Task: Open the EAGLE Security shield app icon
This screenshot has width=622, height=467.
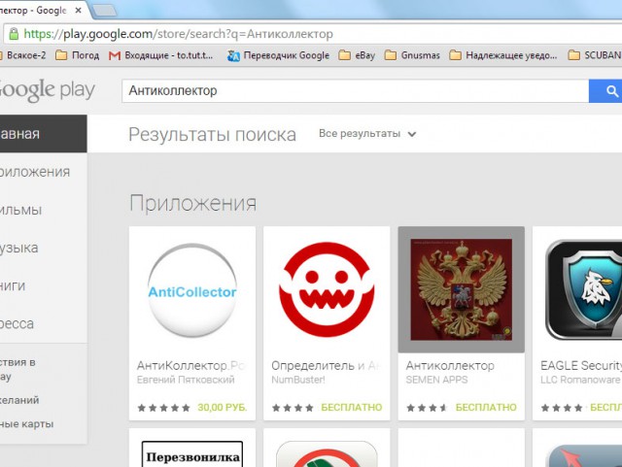Action: click(583, 289)
